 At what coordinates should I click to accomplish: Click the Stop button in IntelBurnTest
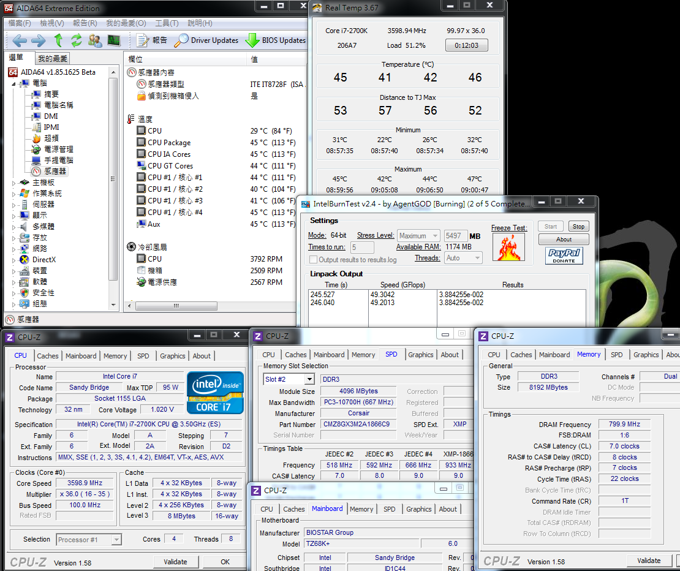click(x=578, y=226)
